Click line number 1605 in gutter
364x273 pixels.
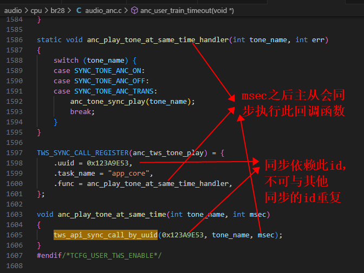pos(15,235)
